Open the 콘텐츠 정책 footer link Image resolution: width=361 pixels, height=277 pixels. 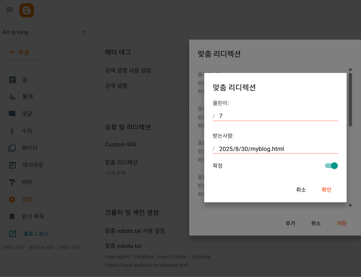pyautogui.click(x=69, y=247)
